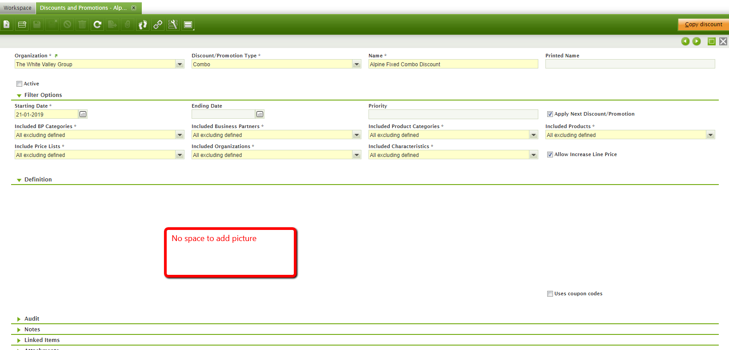Refresh the record with the reload icon

(97, 25)
